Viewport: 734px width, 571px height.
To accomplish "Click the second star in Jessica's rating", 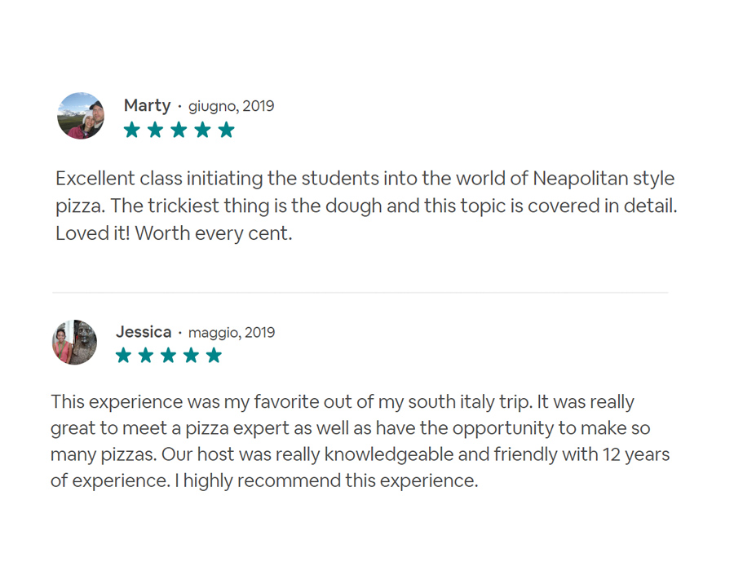I will 146,355.
